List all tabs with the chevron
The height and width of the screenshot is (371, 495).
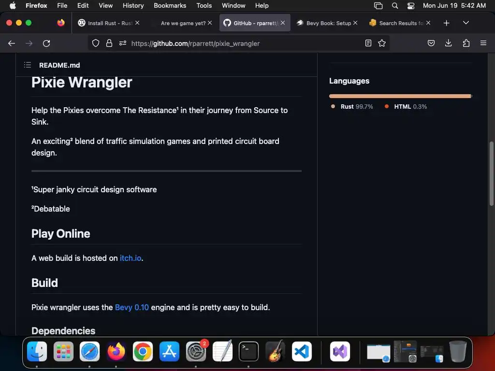466,23
